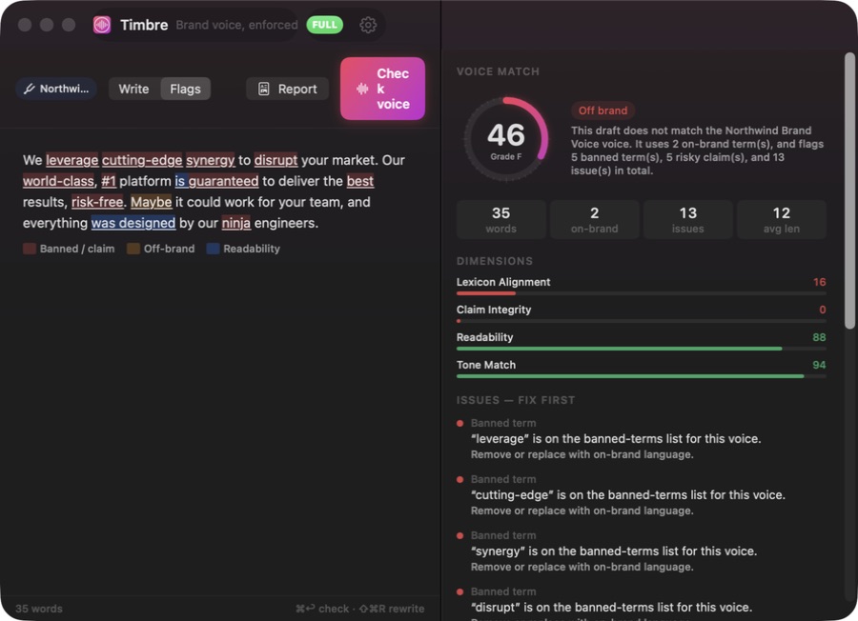Screen dimensions: 858x621
Task: Click the flagged word "synergy"
Action: coord(210,160)
